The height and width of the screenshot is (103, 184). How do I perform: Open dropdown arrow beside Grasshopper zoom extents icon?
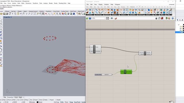click(110, 18)
